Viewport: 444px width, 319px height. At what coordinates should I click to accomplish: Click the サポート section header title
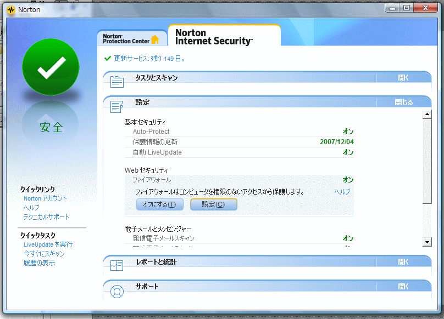[147, 287]
